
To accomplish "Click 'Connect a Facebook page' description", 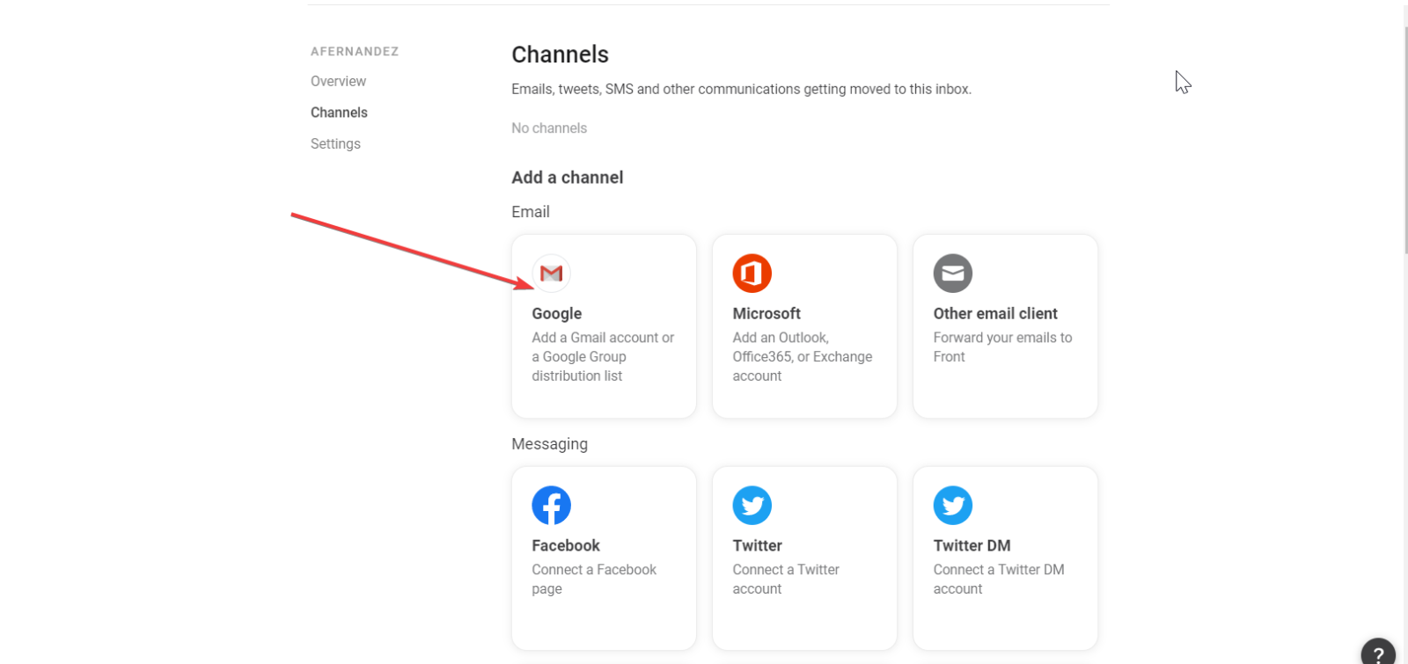I will tap(594, 580).
